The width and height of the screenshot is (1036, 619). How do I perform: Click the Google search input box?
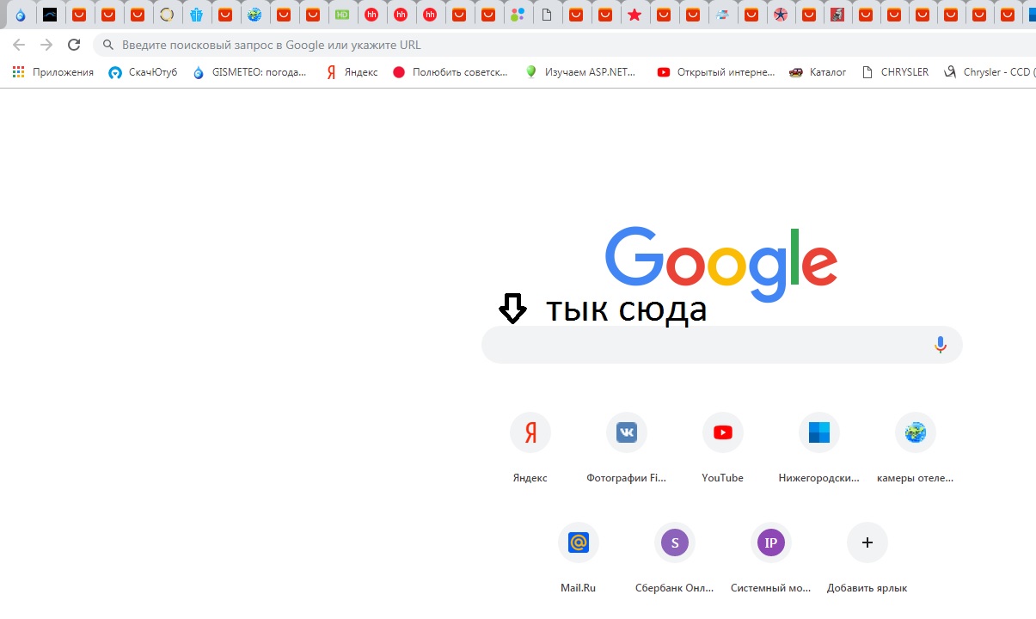[705, 345]
